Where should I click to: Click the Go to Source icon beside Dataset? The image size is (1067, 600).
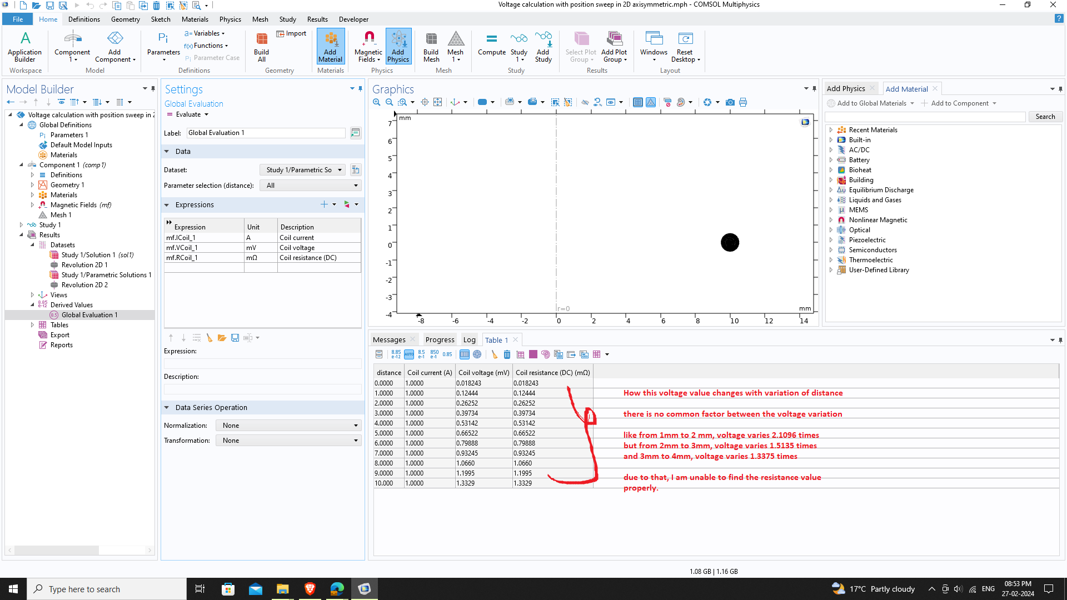click(x=356, y=170)
